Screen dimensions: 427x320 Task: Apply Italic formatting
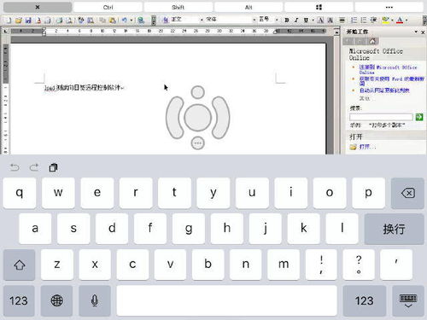[x=296, y=20]
